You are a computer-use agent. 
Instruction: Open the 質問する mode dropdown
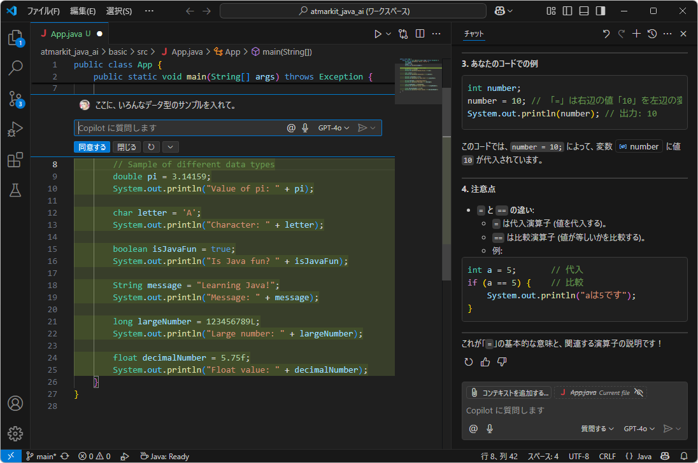pos(597,428)
